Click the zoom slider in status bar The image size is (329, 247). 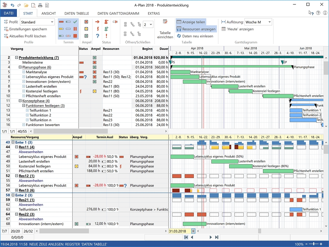click(314, 244)
